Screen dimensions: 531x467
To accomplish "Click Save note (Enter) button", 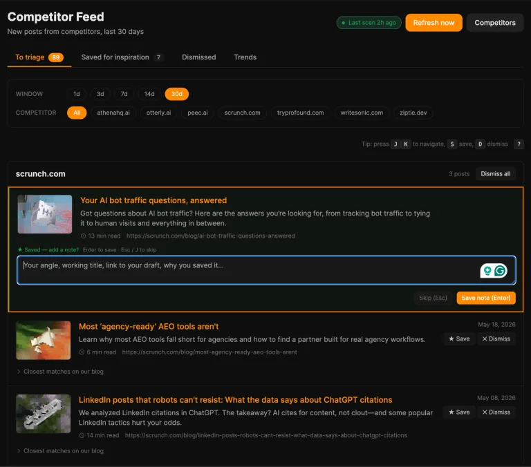I will point(486,298).
